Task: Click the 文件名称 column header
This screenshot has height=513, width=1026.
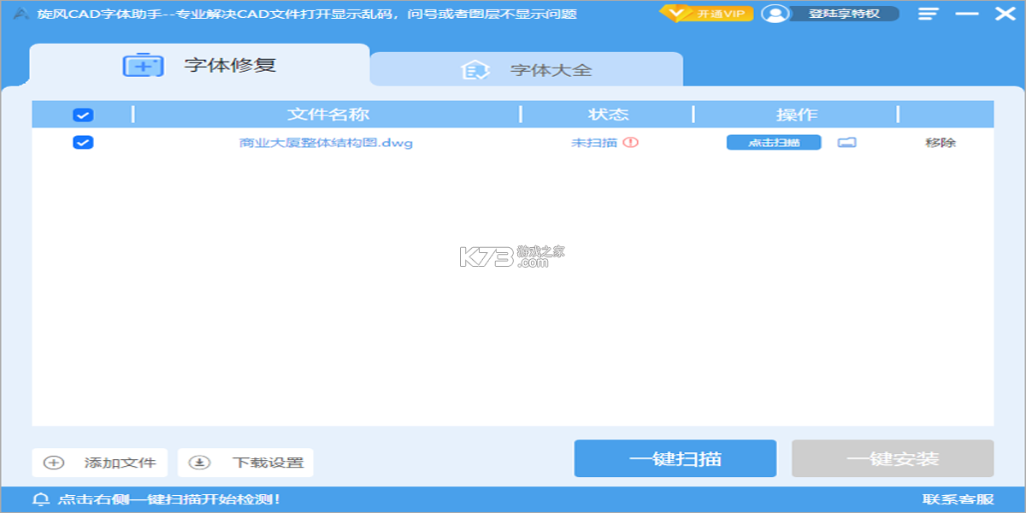Action: coord(328,115)
